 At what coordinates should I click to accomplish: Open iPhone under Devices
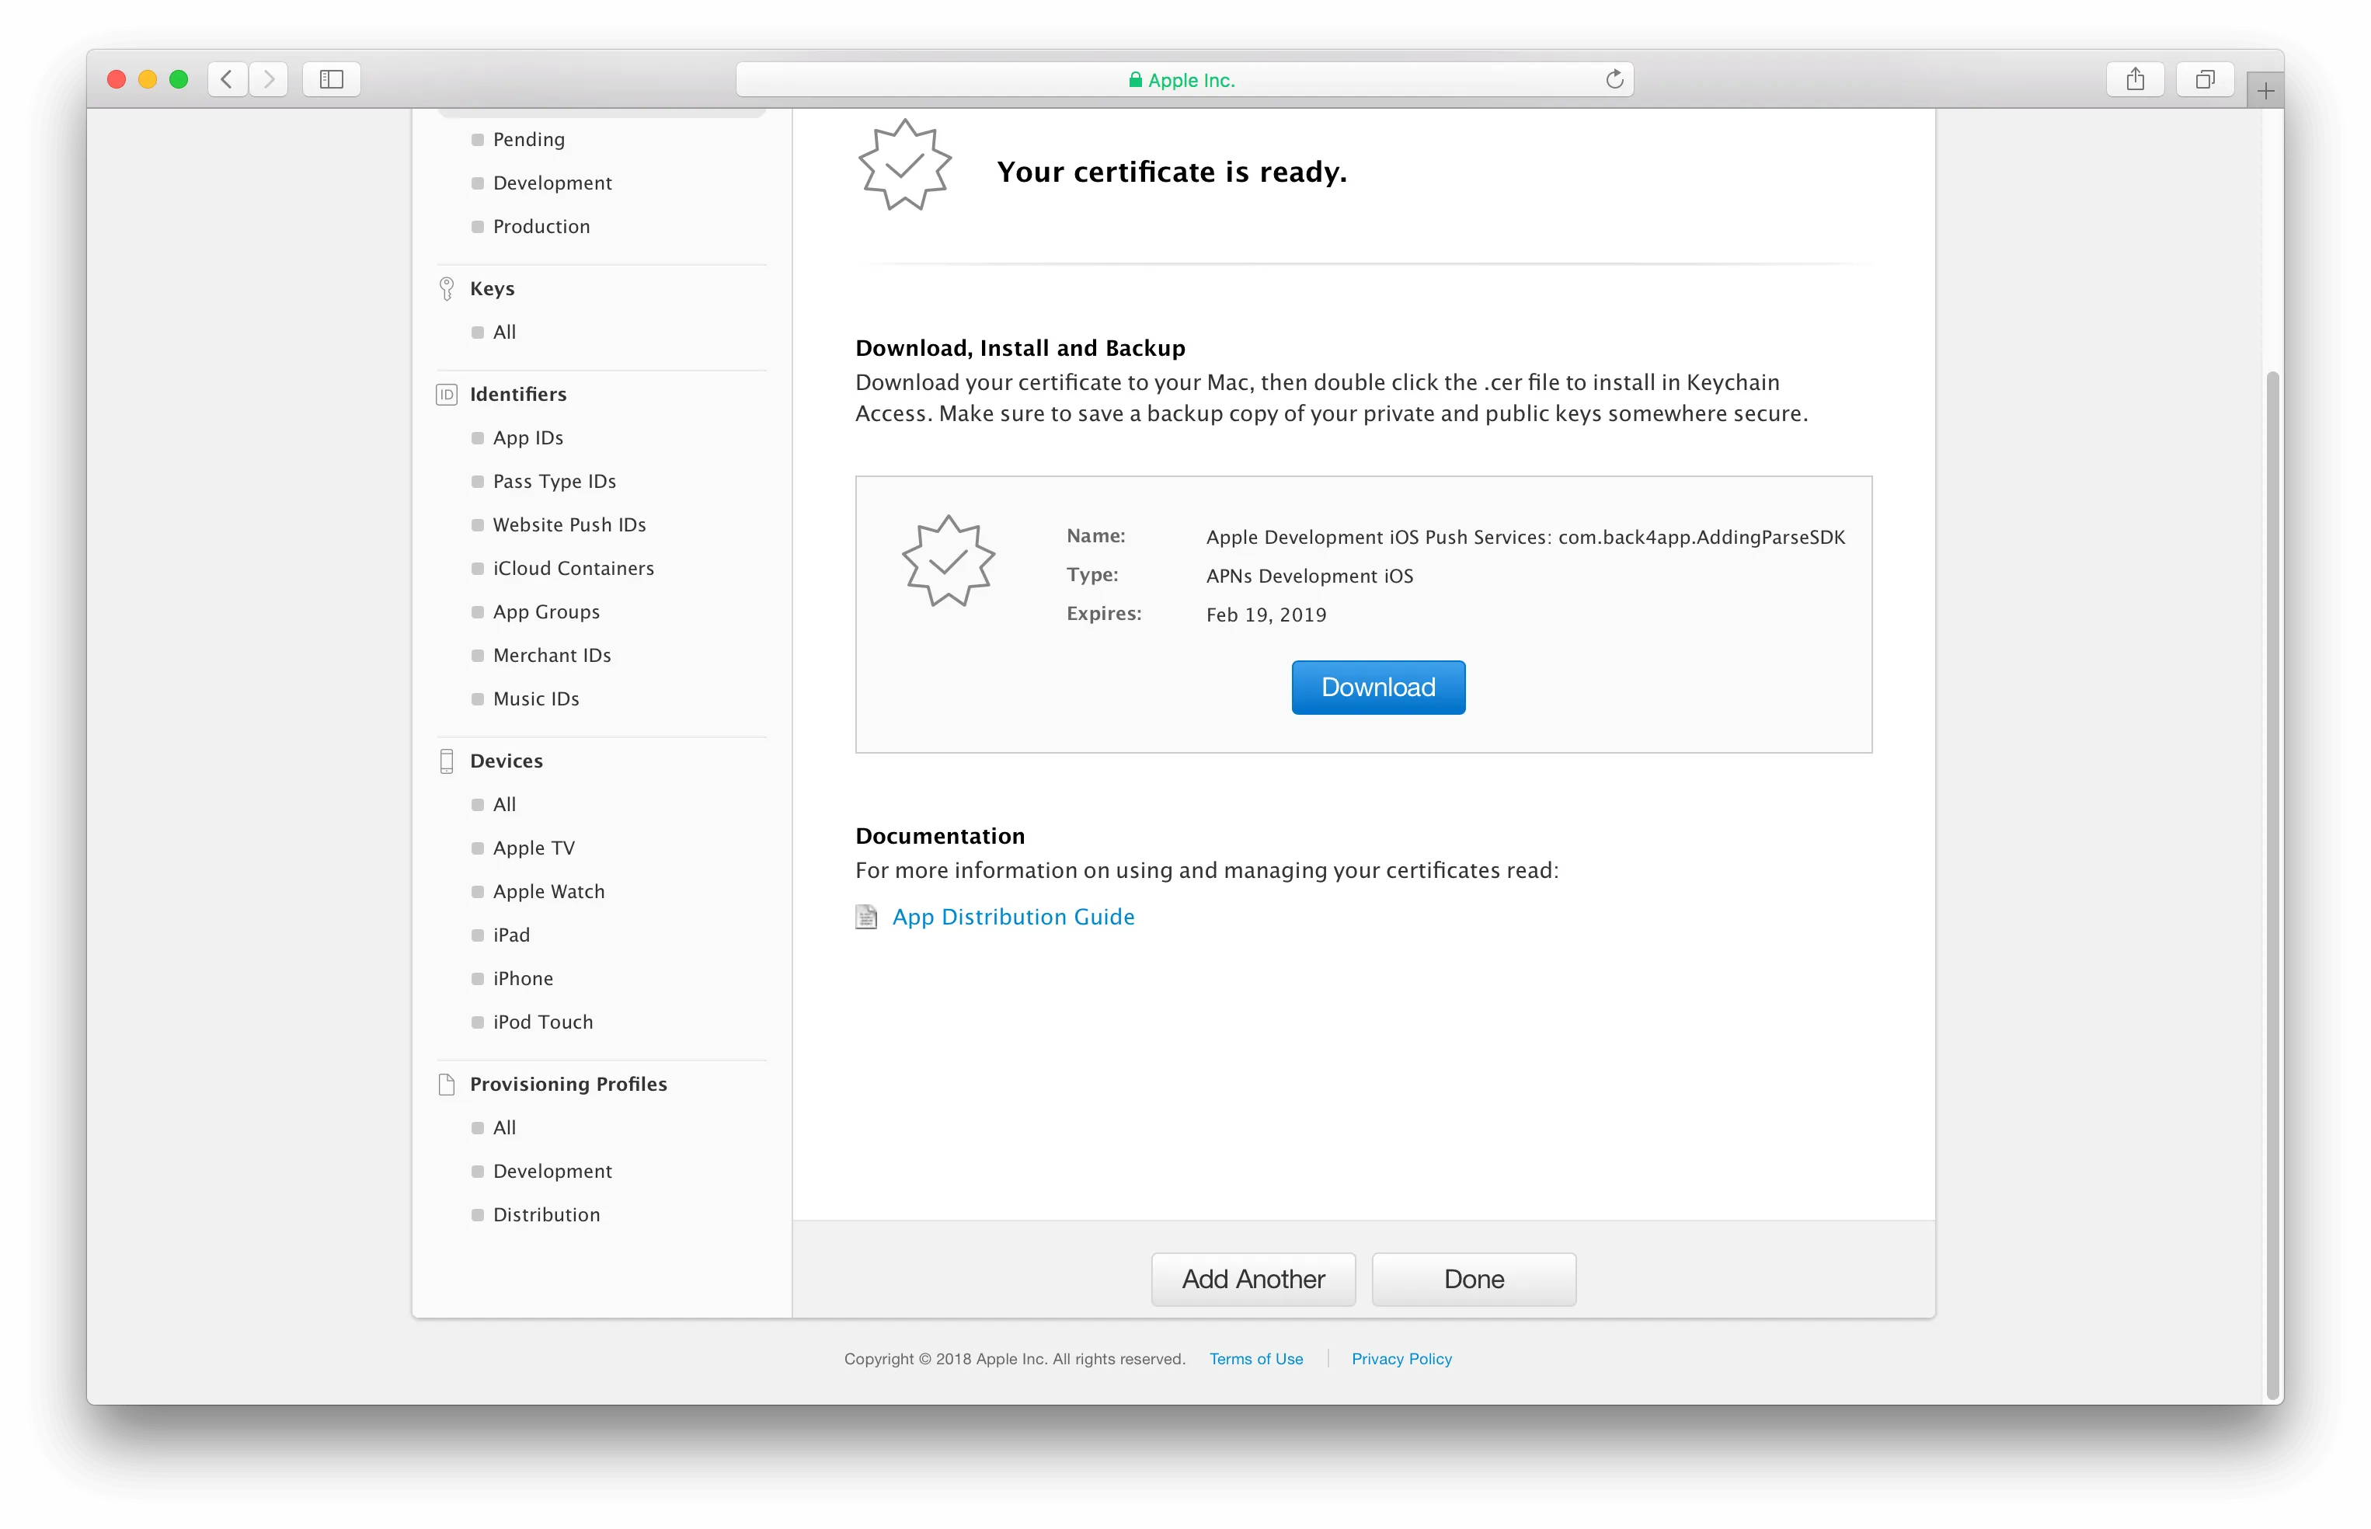point(523,978)
